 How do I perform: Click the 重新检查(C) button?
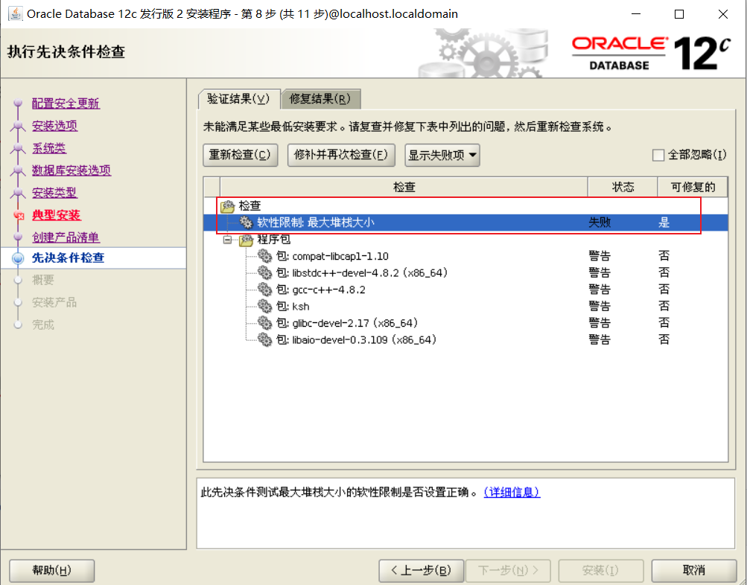coord(240,155)
